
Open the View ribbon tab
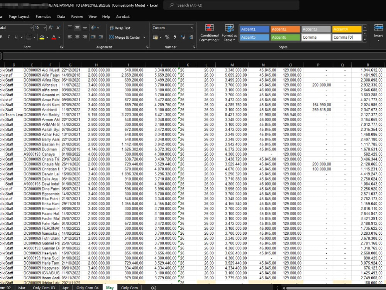pos(93,17)
